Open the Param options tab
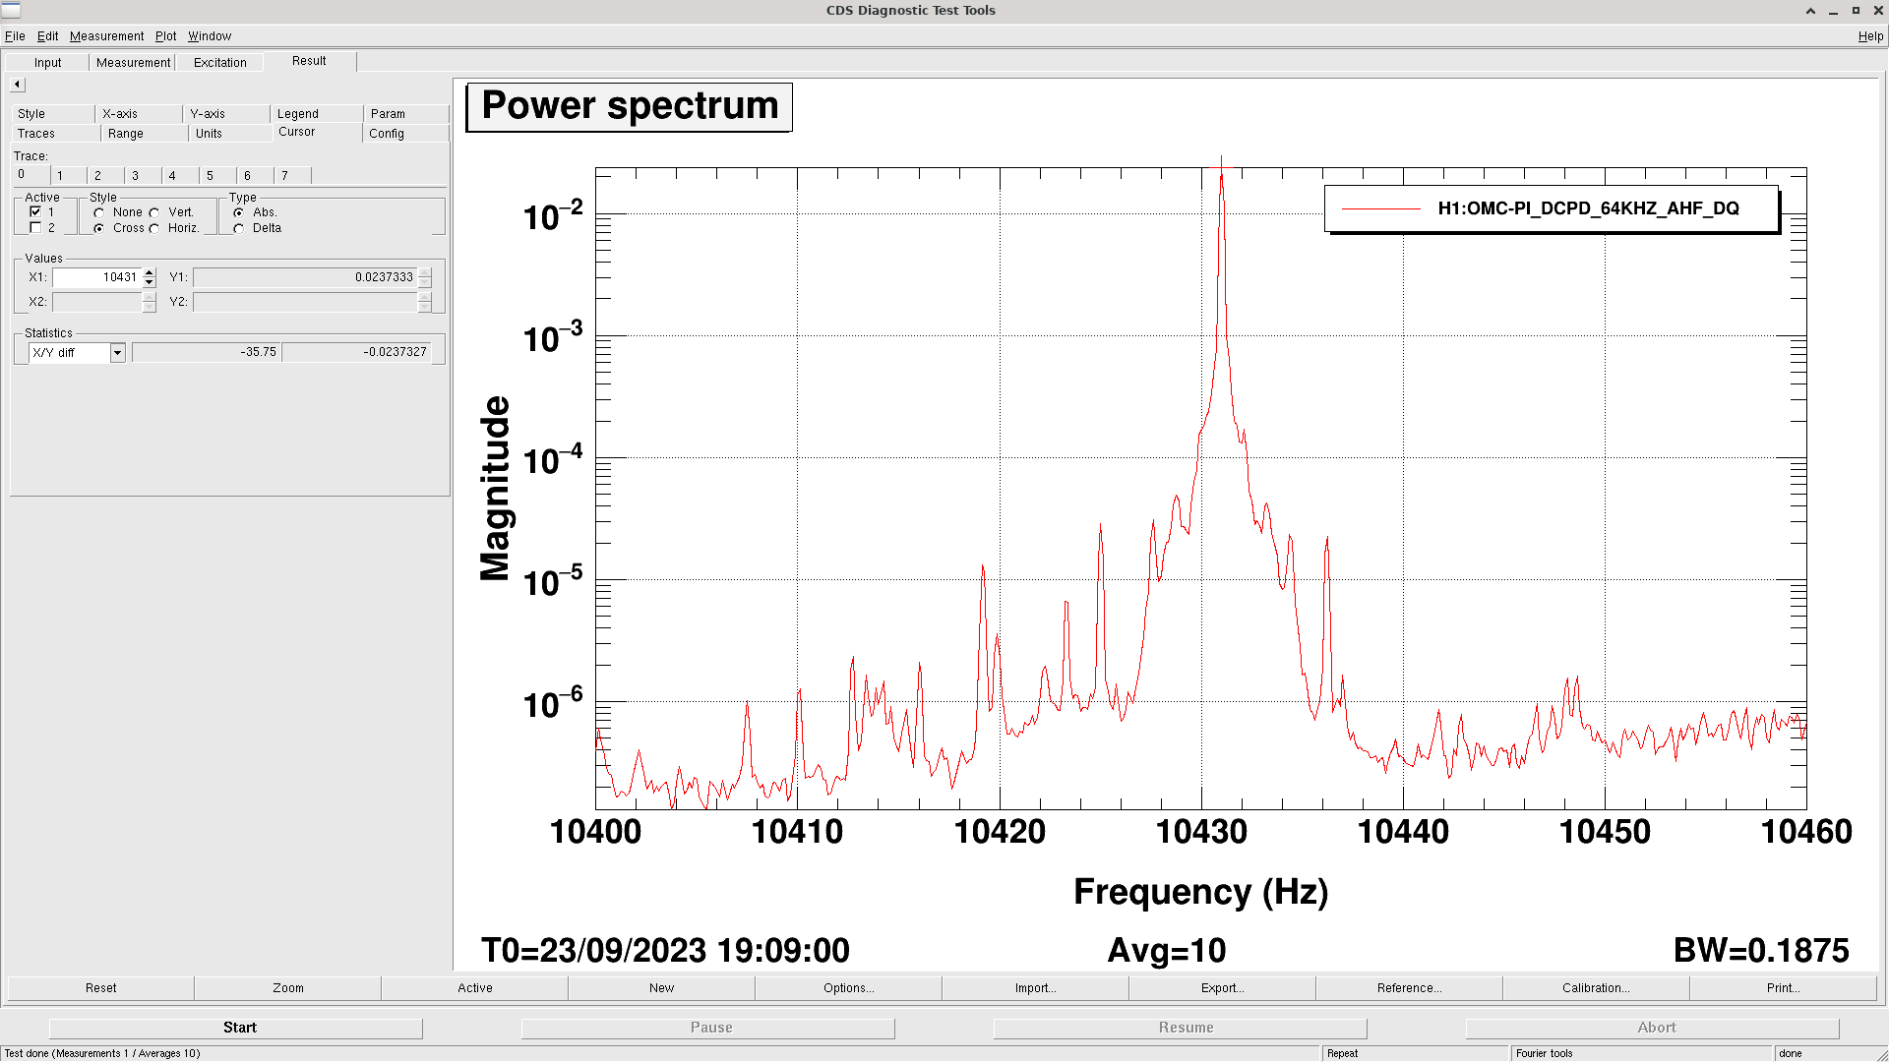Viewport: 1889px width, 1062px height. point(406,114)
